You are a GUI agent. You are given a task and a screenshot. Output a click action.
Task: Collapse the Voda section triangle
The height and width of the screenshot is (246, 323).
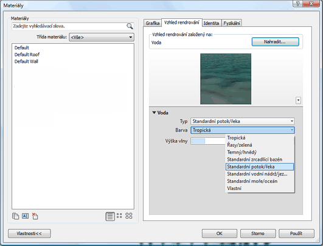(x=154, y=113)
